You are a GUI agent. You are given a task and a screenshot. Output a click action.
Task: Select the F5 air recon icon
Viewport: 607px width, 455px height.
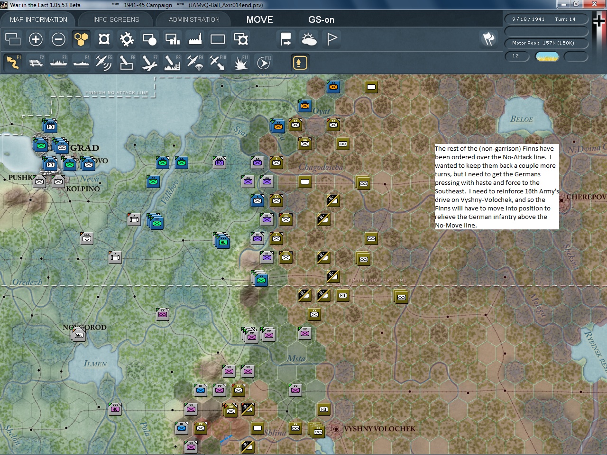[x=104, y=63]
